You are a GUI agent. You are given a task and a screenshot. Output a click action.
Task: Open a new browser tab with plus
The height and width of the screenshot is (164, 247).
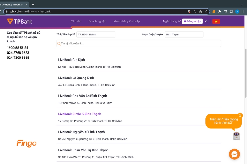point(33,5)
